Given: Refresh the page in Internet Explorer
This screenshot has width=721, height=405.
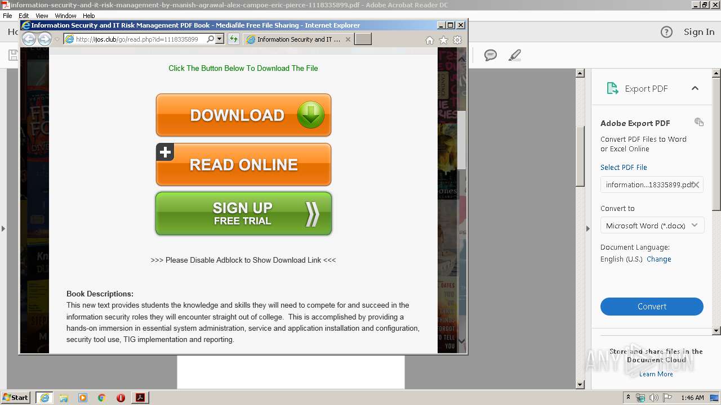Looking at the screenshot, I should [x=234, y=39].
